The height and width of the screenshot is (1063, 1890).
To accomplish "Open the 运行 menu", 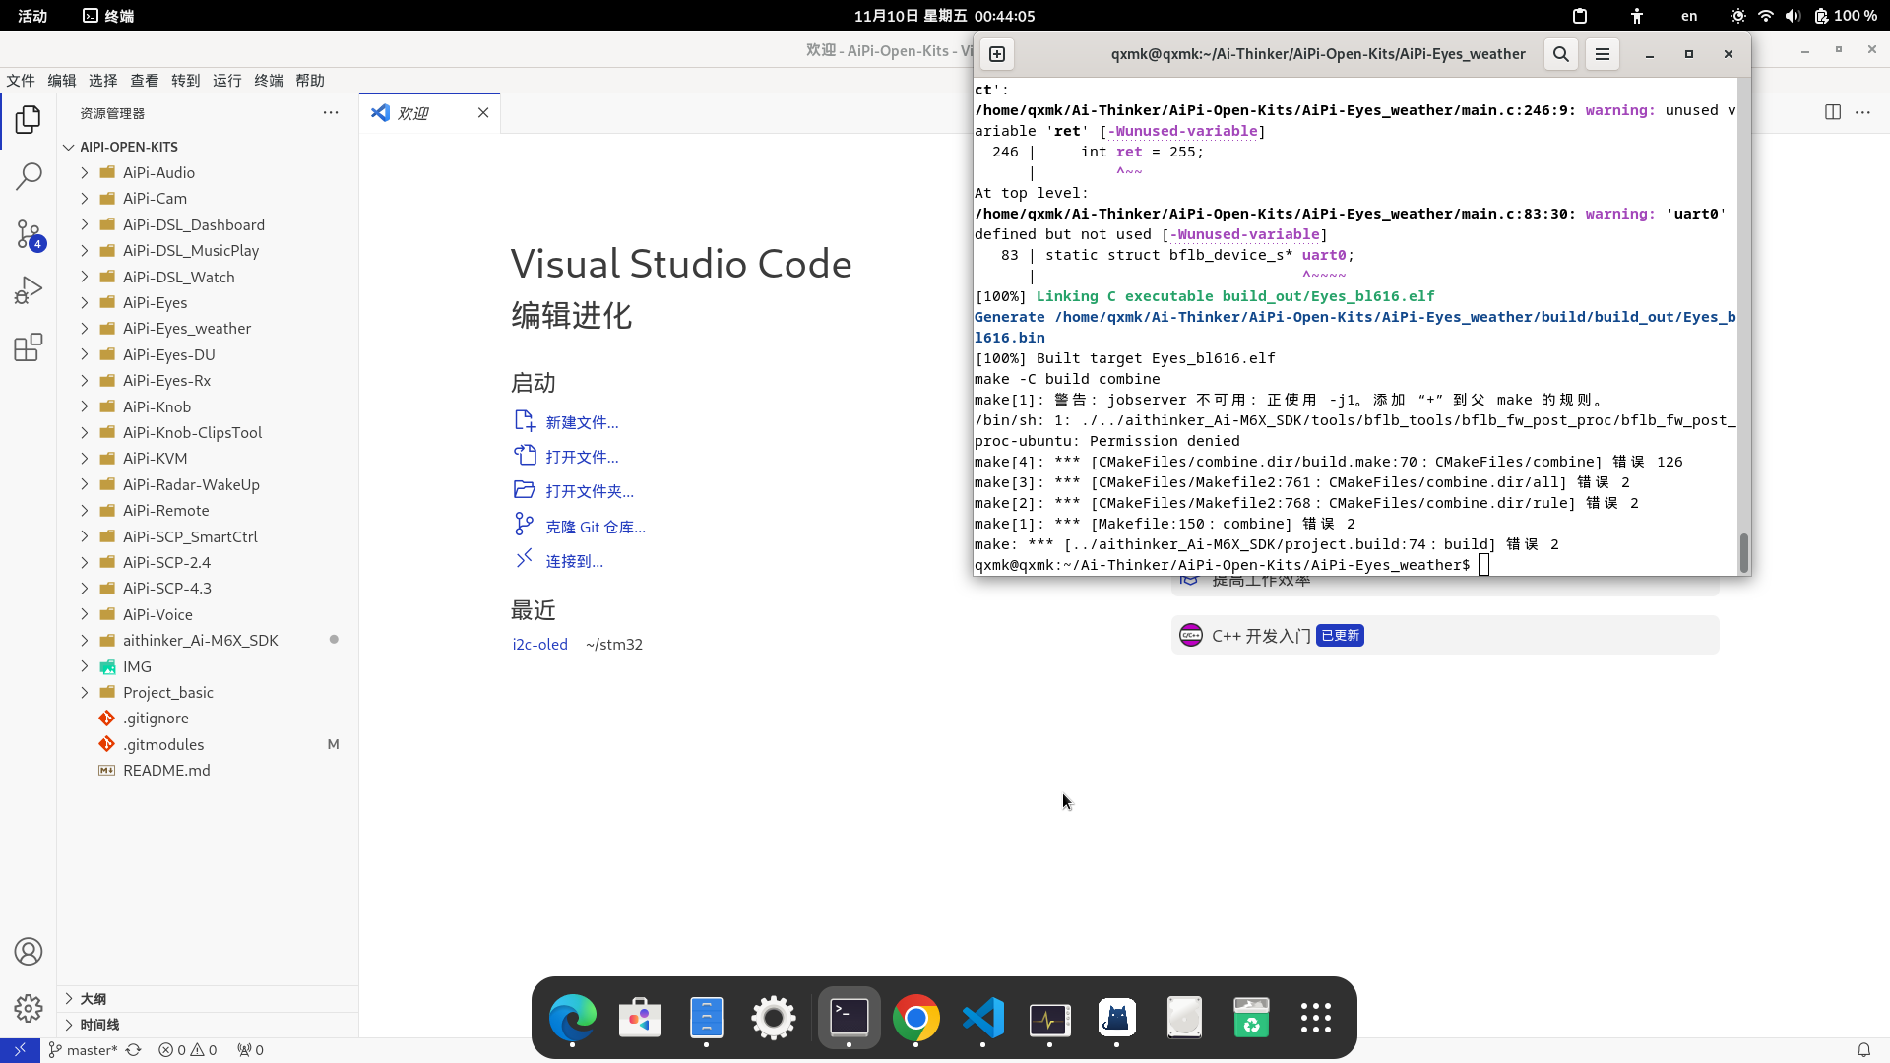I will [x=227, y=81].
